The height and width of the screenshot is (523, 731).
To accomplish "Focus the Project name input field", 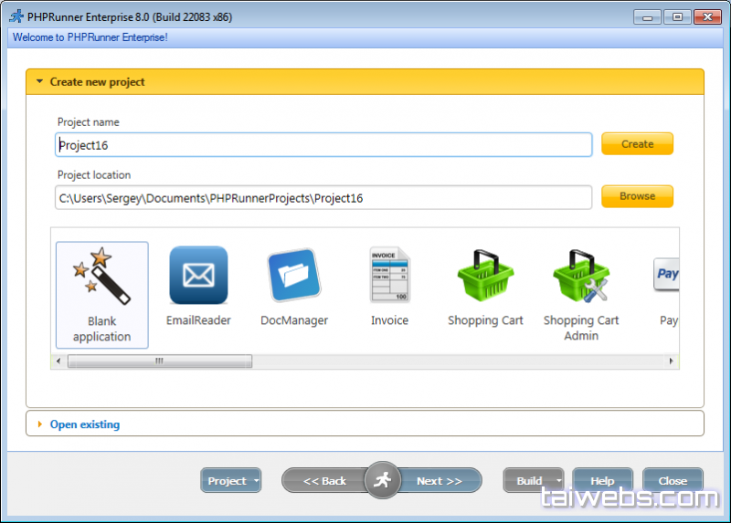I will pyautogui.click(x=323, y=145).
